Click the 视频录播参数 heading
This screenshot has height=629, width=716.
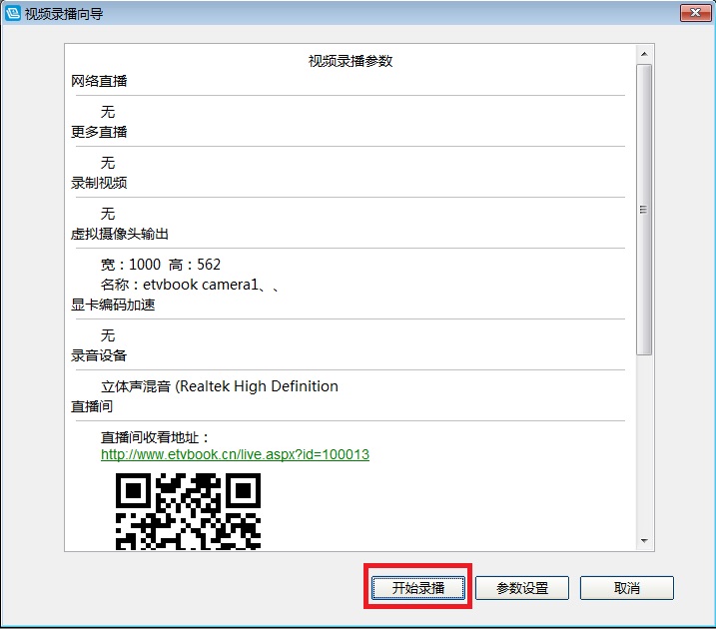[x=351, y=61]
